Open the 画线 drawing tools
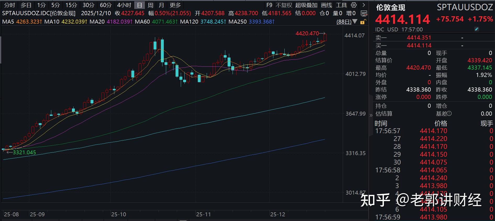The image size is (495, 221). point(327,5)
